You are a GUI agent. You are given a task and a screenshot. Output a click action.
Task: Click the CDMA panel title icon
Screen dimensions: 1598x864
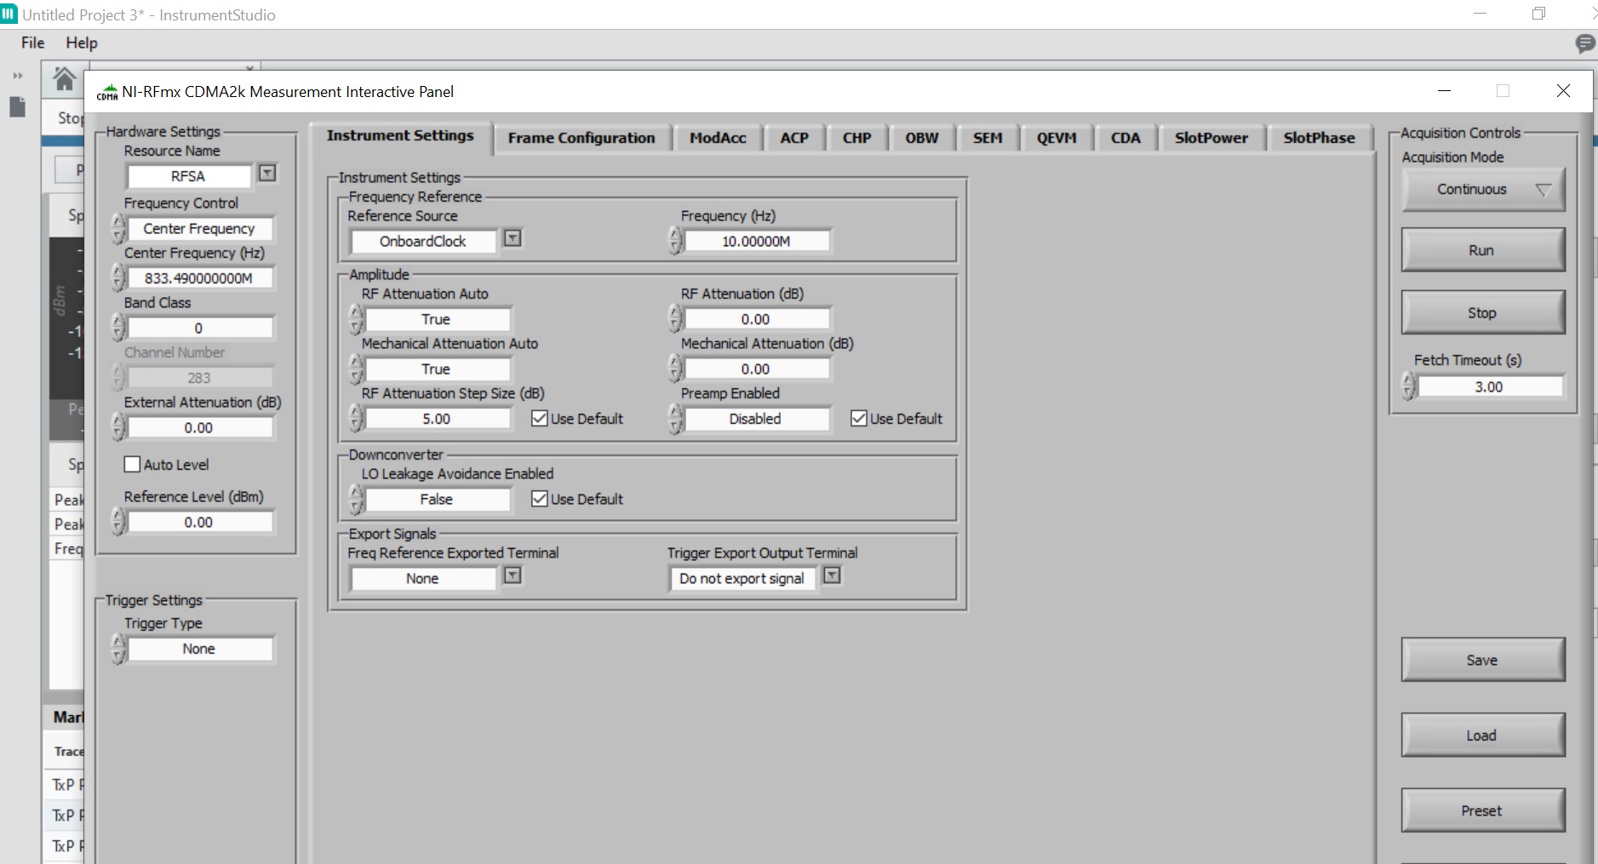click(x=107, y=92)
